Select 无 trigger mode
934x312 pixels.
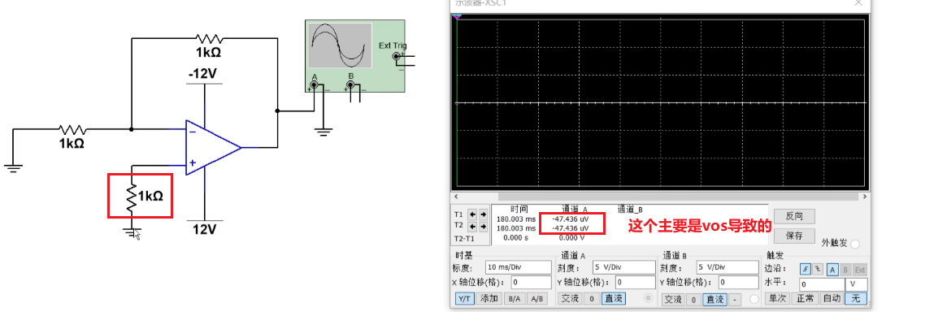[x=855, y=298]
